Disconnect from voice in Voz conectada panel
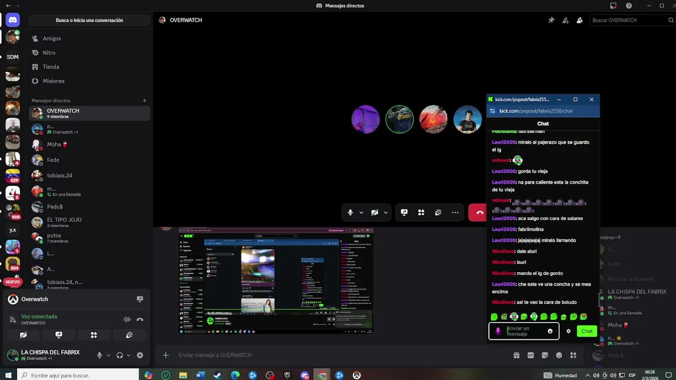This screenshot has height=380, width=676. tap(140, 319)
